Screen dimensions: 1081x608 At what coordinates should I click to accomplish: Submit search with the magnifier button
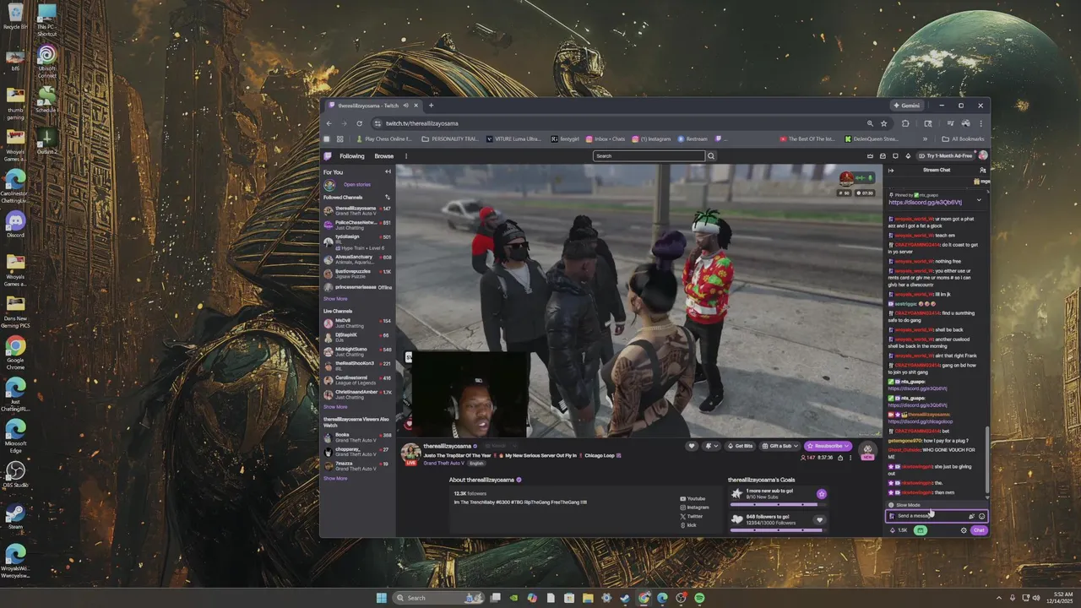[711, 156]
